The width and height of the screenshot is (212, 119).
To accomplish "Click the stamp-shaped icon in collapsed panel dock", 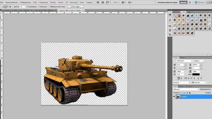I will click(170, 34).
